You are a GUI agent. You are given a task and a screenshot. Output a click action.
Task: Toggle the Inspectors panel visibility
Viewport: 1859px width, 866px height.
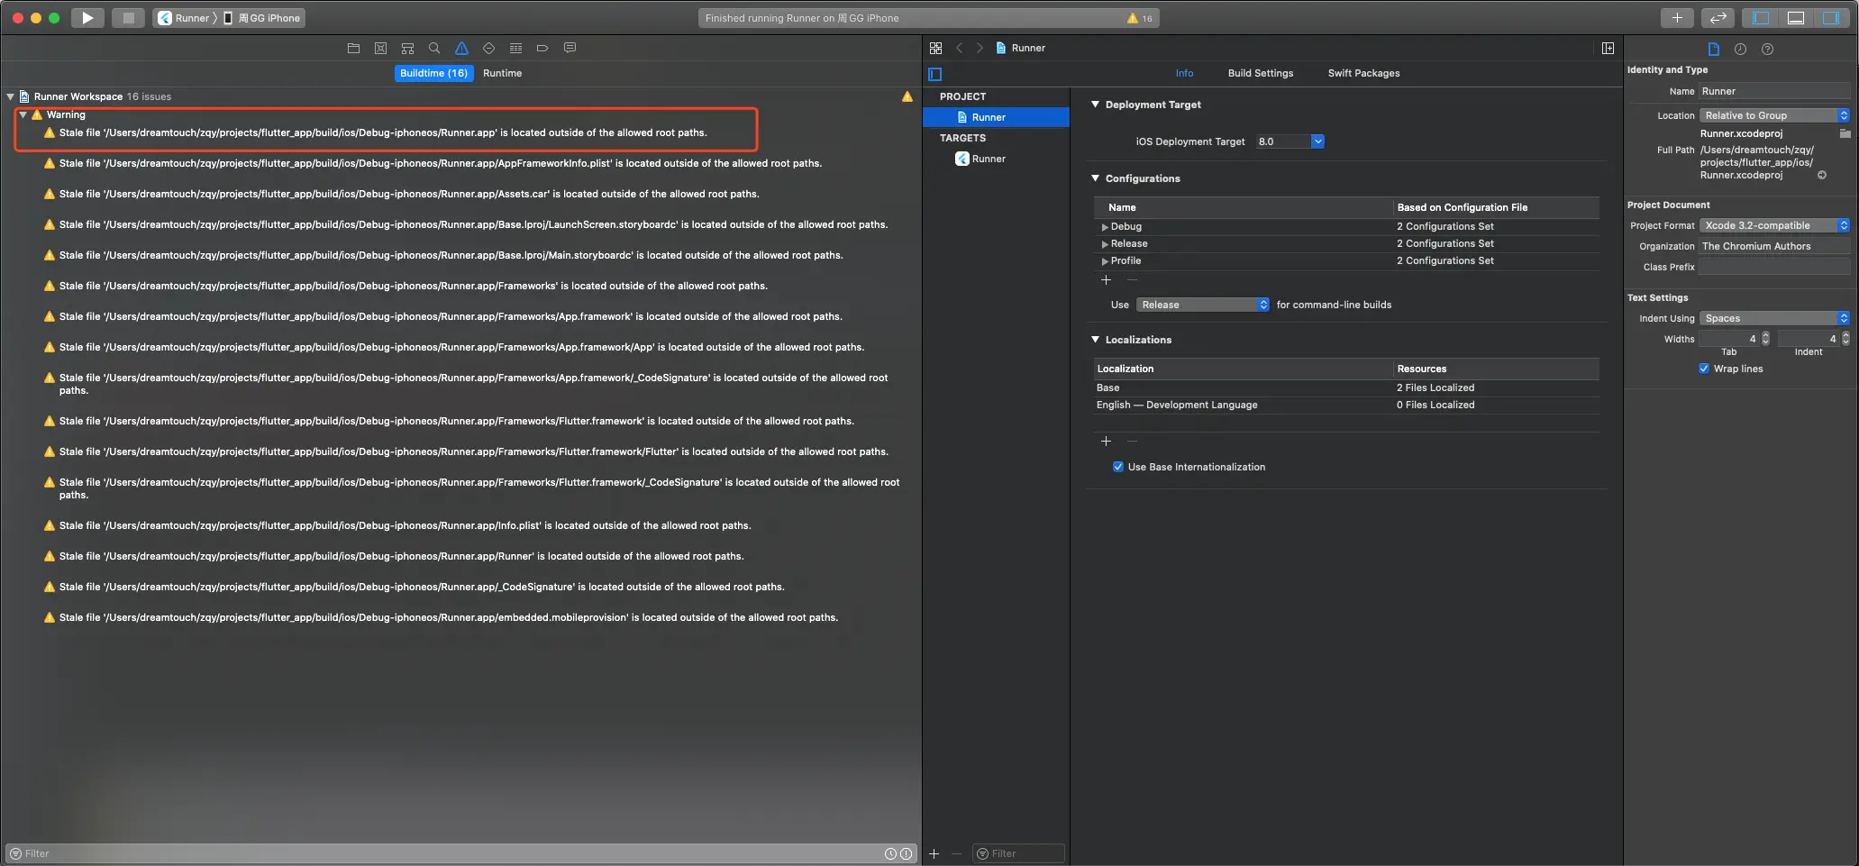pyautogui.click(x=1830, y=18)
